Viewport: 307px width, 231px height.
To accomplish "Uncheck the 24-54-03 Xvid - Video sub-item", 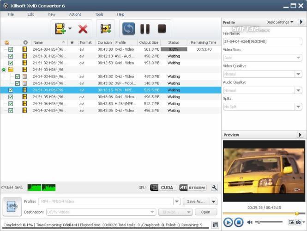I will click(x=18, y=77).
